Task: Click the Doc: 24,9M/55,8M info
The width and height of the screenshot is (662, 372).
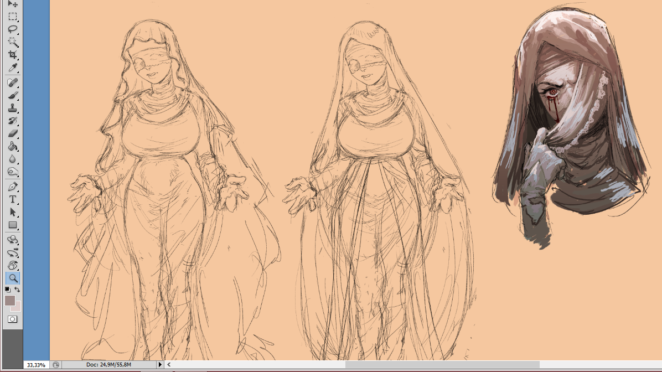Action: pyautogui.click(x=108, y=364)
